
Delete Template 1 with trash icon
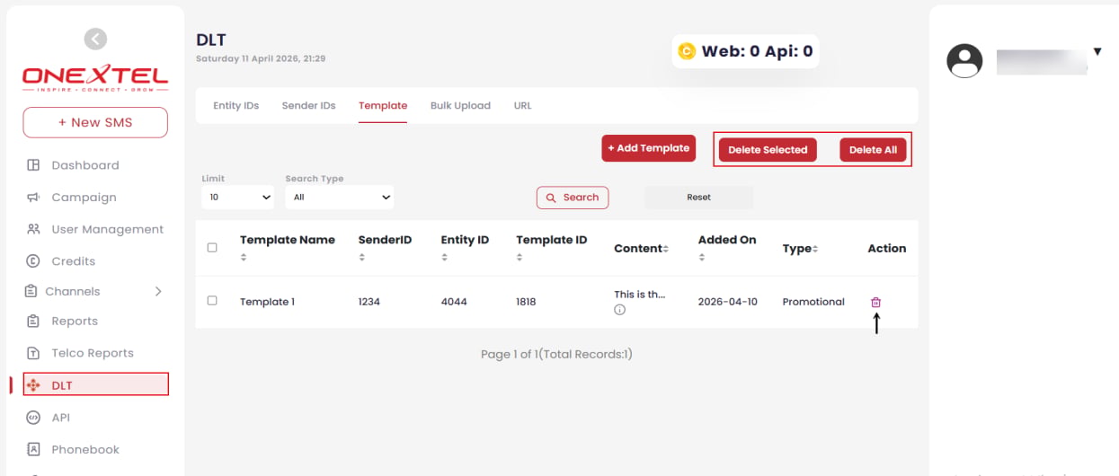(876, 303)
